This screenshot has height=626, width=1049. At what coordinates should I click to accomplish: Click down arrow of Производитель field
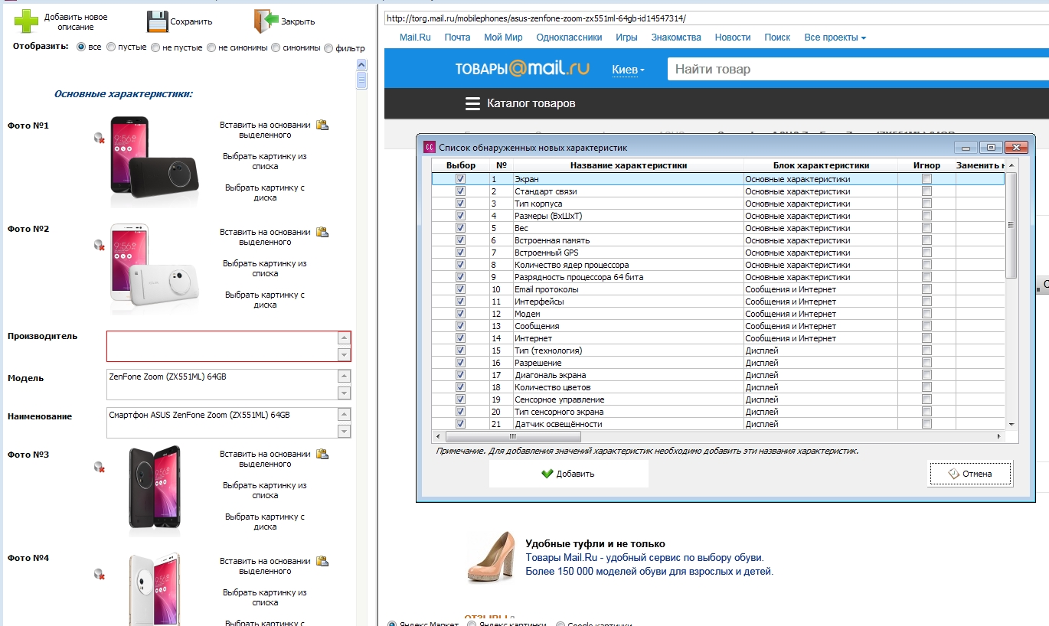pyautogui.click(x=345, y=354)
